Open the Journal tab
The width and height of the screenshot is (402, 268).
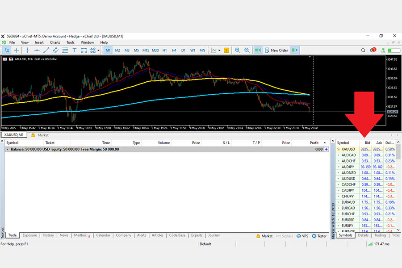pos(214,235)
